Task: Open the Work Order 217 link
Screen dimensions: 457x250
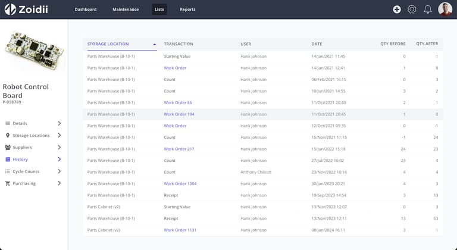Action: coord(179,149)
